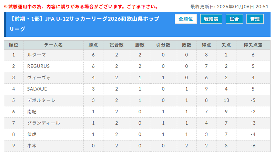Screen dimensions: 274x157
Task: Open the 試合 matches tab
Action: [234, 19]
